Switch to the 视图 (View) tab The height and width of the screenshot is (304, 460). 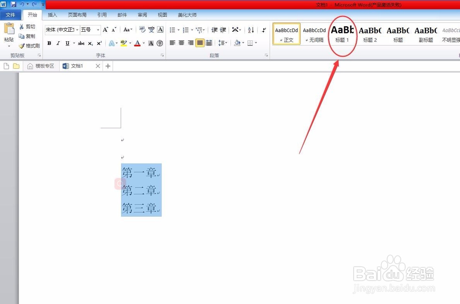pyautogui.click(x=162, y=15)
